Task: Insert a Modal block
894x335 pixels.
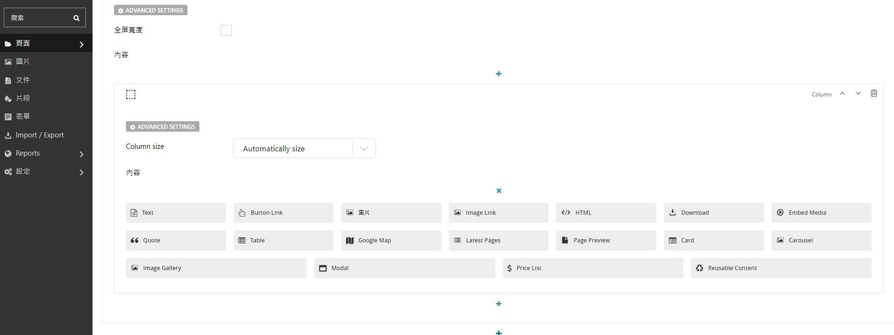Action: [x=405, y=268]
